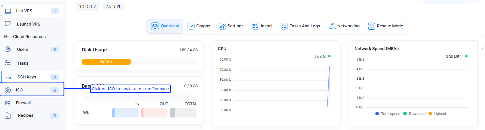Viewport: 485px width, 130px height.
Task: Click the List VPS laptop icon
Action: click(8, 11)
